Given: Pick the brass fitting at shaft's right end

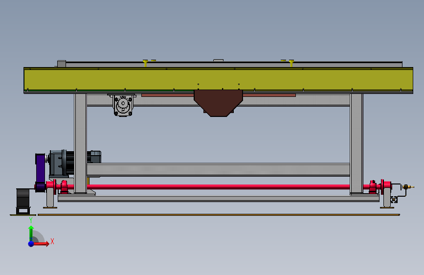Looking at the screenshot, I should pyautogui.click(x=407, y=187).
